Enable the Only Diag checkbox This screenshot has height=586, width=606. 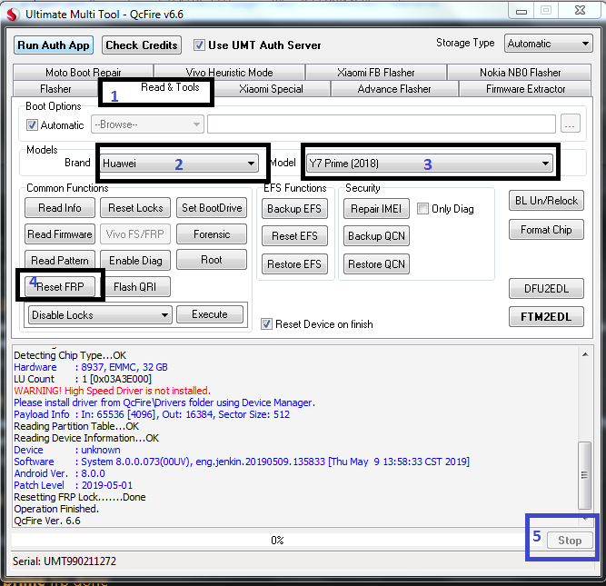[x=422, y=209]
